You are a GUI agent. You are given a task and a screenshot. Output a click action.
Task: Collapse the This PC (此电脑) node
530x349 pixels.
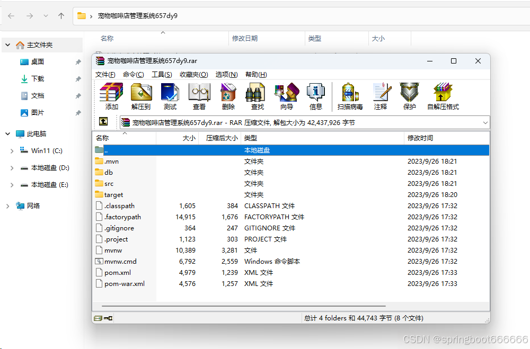coord(8,134)
